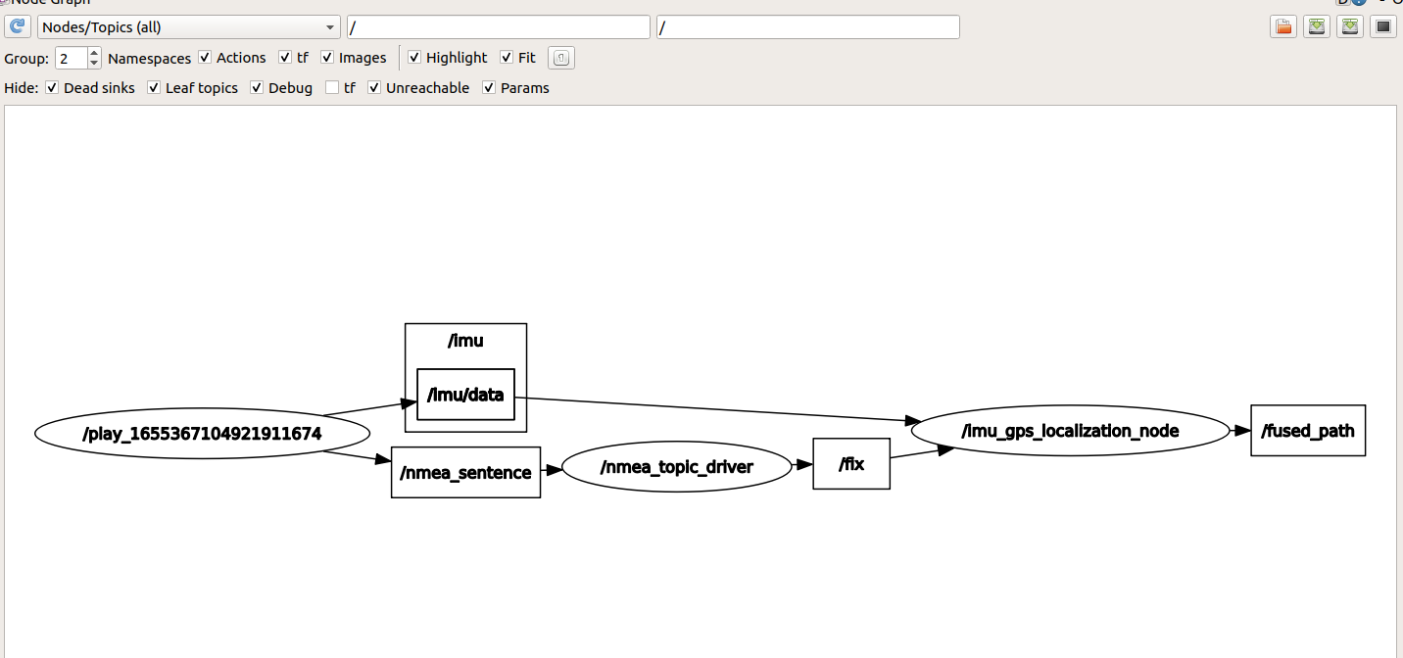The height and width of the screenshot is (658, 1403).
Task: Select the /imu namespace box title
Action: click(465, 342)
